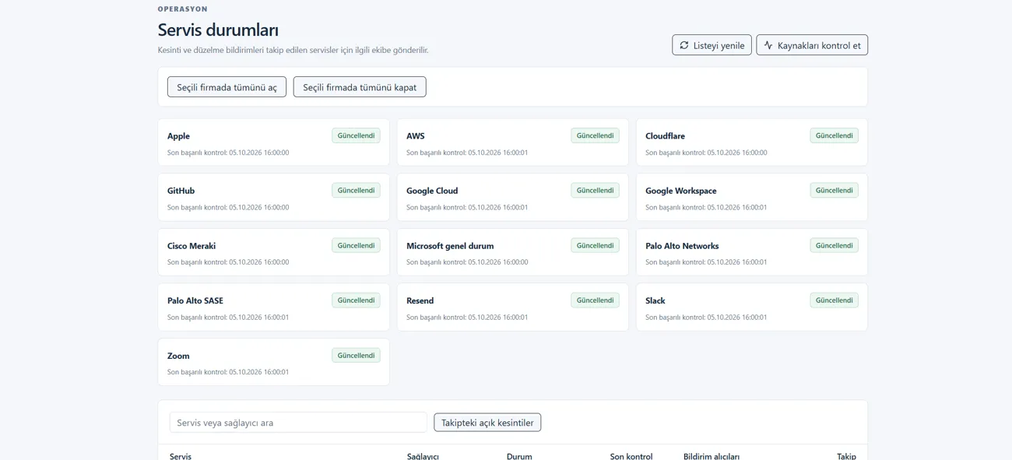Click the Güncellendi badge on Google Workspace card
Viewport: 1012px width, 460px height.
point(834,190)
